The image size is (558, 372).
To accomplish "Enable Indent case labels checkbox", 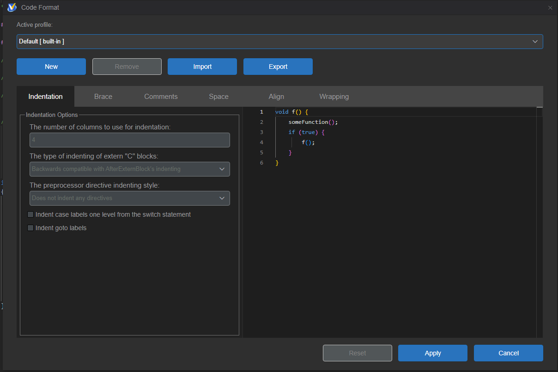I will (30, 214).
